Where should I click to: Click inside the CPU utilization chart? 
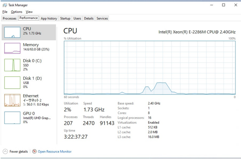pos(150,68)
